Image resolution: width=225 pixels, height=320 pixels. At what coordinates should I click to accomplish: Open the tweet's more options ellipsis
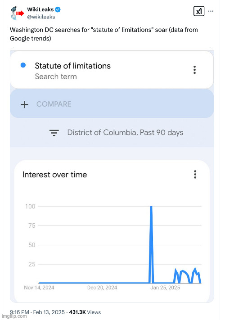[x=211, y=11]
